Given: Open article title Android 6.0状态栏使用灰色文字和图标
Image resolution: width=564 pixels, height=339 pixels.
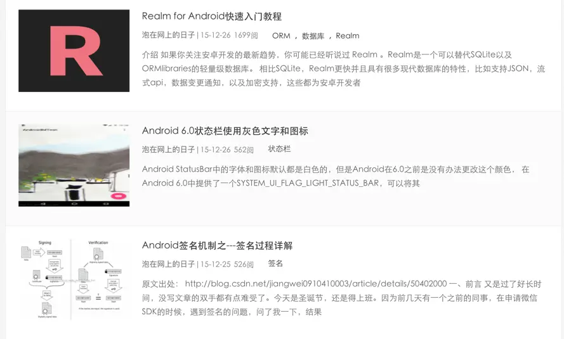Looking at the screenshot, I should pyautogui.click(x=225, y=131).
